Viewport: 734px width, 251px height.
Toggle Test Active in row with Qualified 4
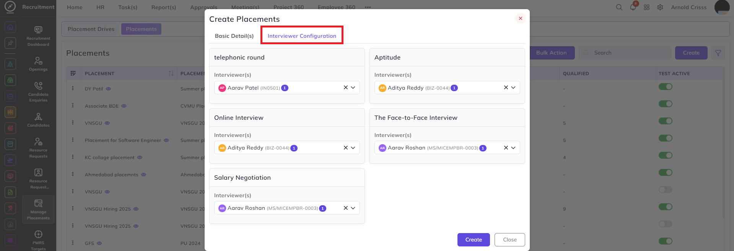point(665,155)
